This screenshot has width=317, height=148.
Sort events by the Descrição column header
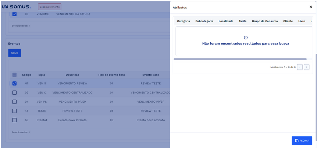[72, 75]
